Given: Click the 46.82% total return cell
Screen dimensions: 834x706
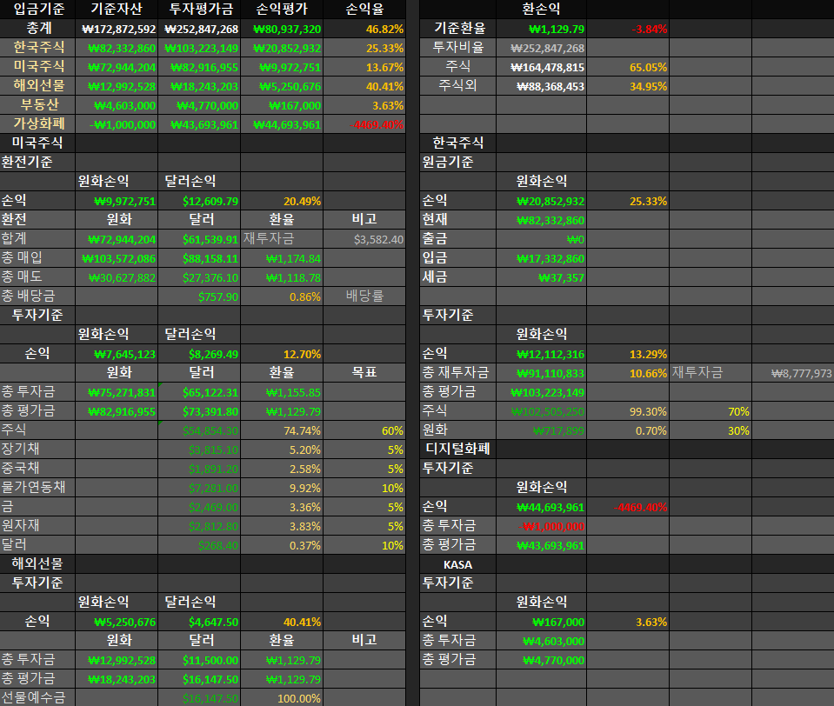Looking at the screenshot, I should click(364, 29).
